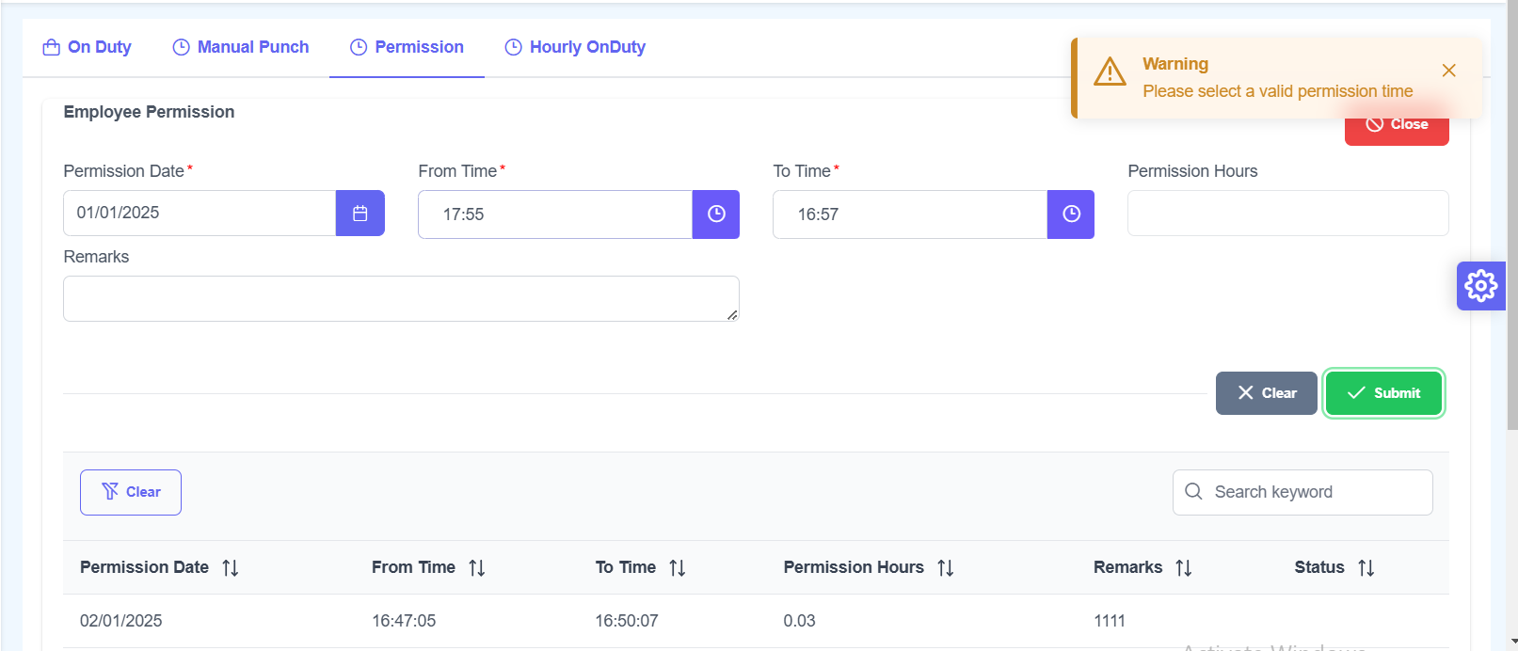Open the Manual Punch tab

pyautogui.click(x=241, y=47)
